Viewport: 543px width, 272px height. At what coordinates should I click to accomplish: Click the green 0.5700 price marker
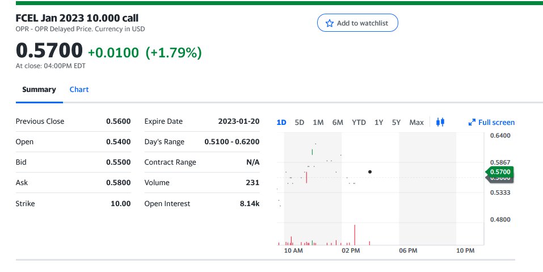coord(499,172)
